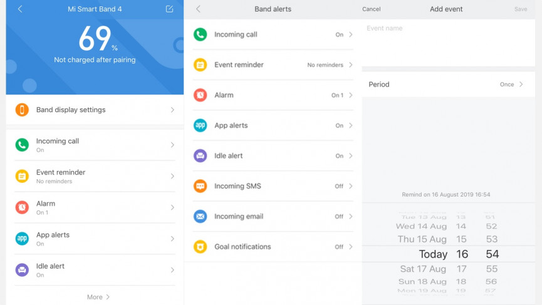Screen dimensions: 542x305
Task: Pick minute 55 in time wheel
Action: pos(491,269)
